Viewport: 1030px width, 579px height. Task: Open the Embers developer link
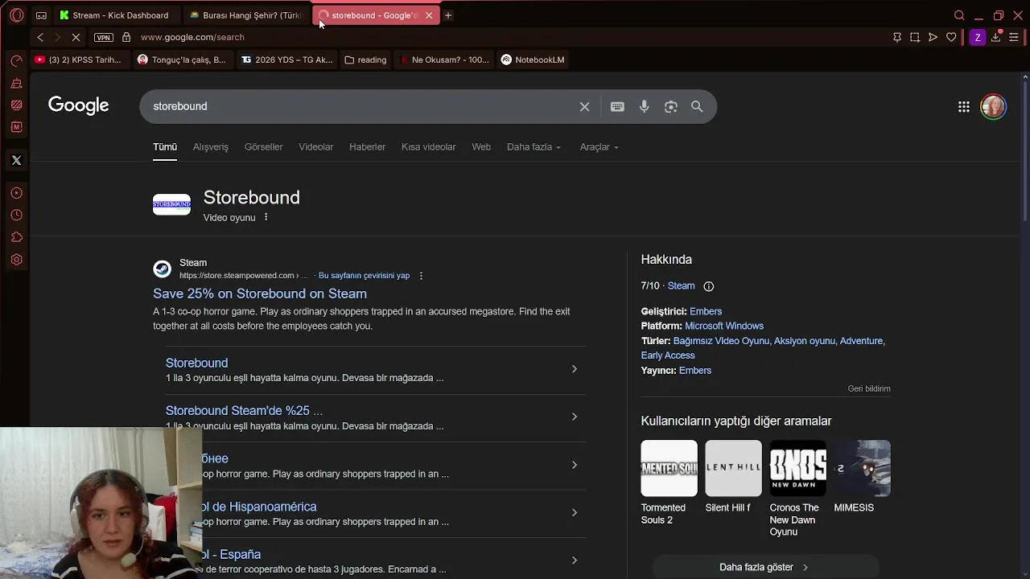click(706, 311)
